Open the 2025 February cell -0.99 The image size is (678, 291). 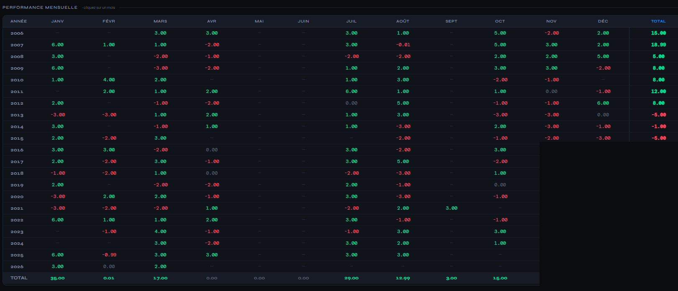109,255
